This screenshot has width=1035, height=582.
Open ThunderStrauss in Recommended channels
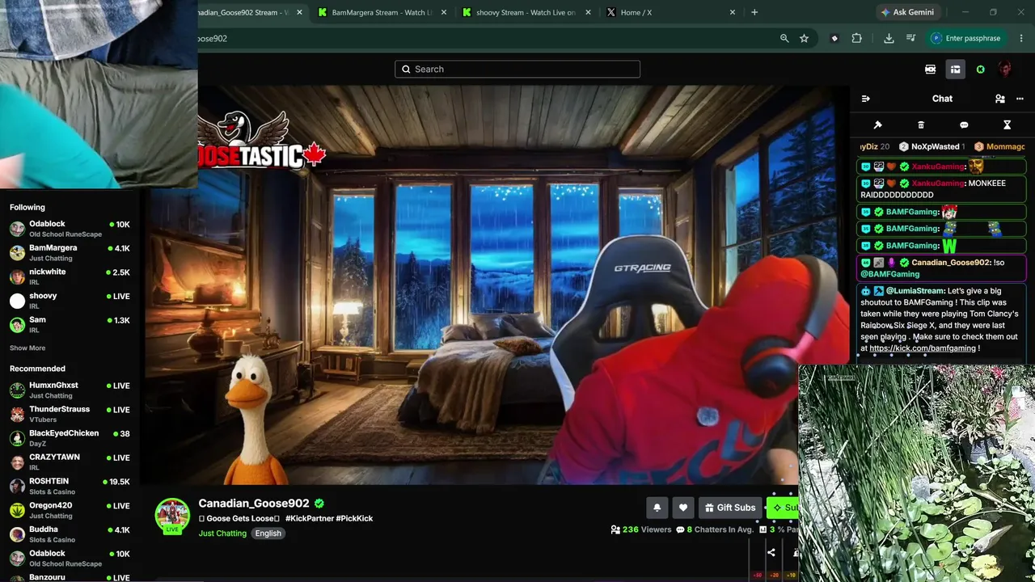pos(70,414)
